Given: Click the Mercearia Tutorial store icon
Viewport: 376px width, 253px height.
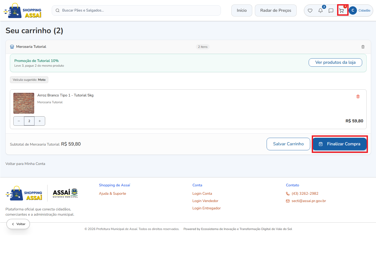Looking at the screenshot, I should tap(12, 47).
